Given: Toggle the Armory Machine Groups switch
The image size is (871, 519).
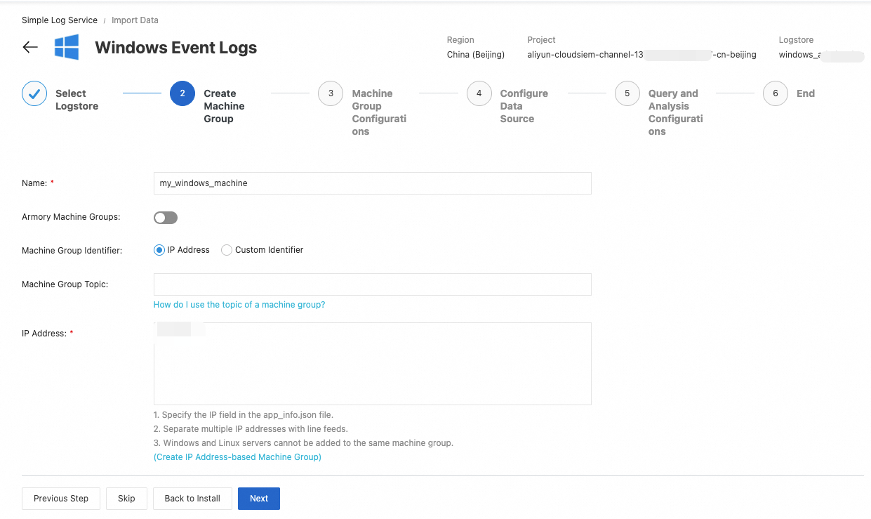Looking at the screenshot, I should point(166,218).
